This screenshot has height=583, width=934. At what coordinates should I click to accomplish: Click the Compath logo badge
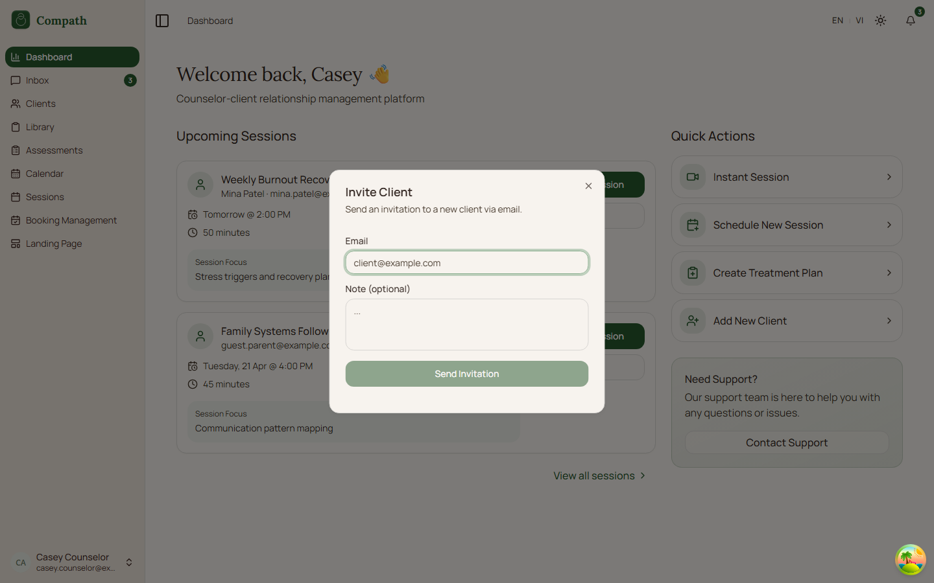19,20
